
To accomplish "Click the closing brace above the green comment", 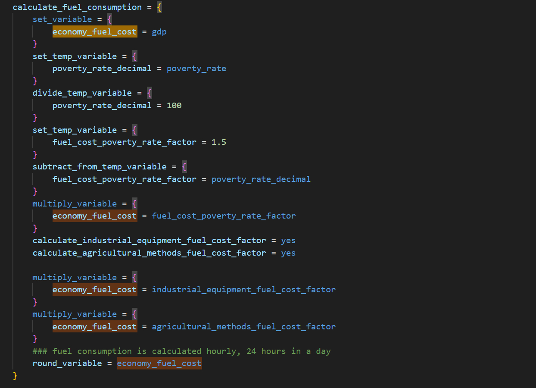I will coord(35,339).
